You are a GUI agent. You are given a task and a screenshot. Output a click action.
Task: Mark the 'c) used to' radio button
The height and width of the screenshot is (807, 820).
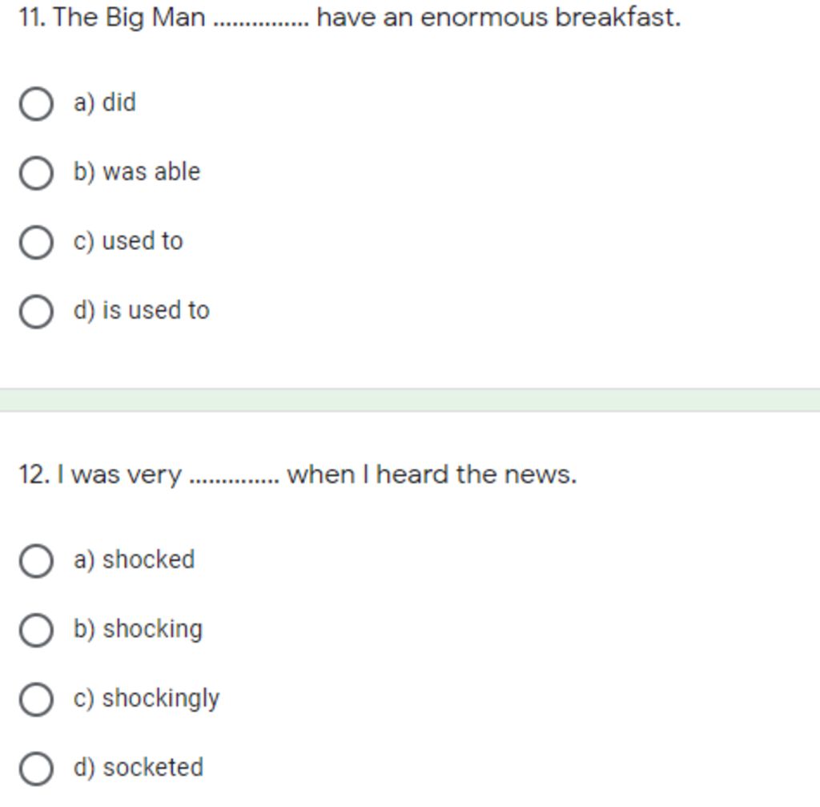36,243
